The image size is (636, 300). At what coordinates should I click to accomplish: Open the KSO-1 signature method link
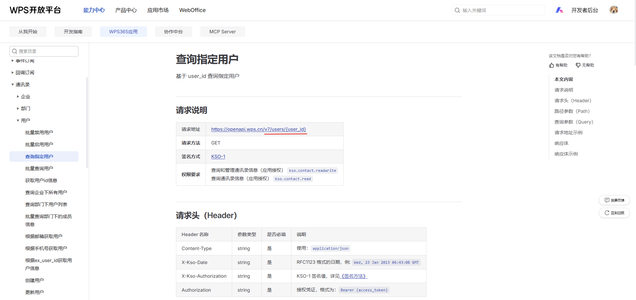(x=218, y=156)
